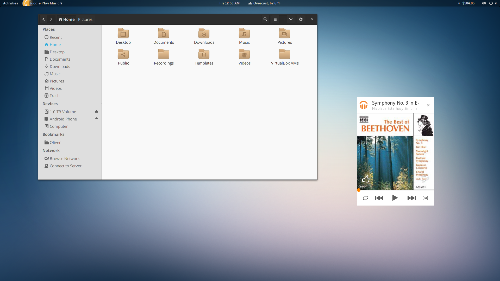Screen dimensions: 500x281
Task: Click the Overcast weather indicator
Action: [264, 3]
